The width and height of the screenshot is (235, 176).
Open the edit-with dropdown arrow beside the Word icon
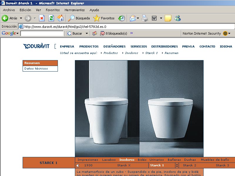pyautogui.click(x=161, y=18)
